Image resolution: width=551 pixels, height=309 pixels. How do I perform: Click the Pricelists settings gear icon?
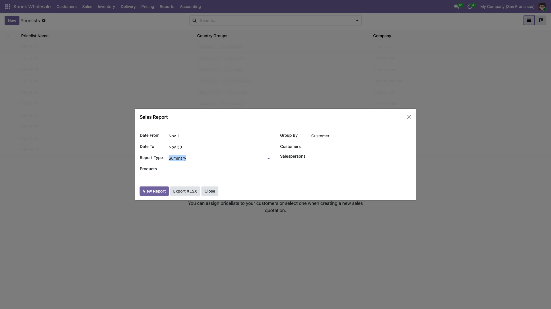tap(44, 21)
